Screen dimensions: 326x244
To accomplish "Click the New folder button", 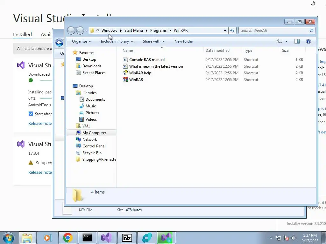I will pos(184,41).
